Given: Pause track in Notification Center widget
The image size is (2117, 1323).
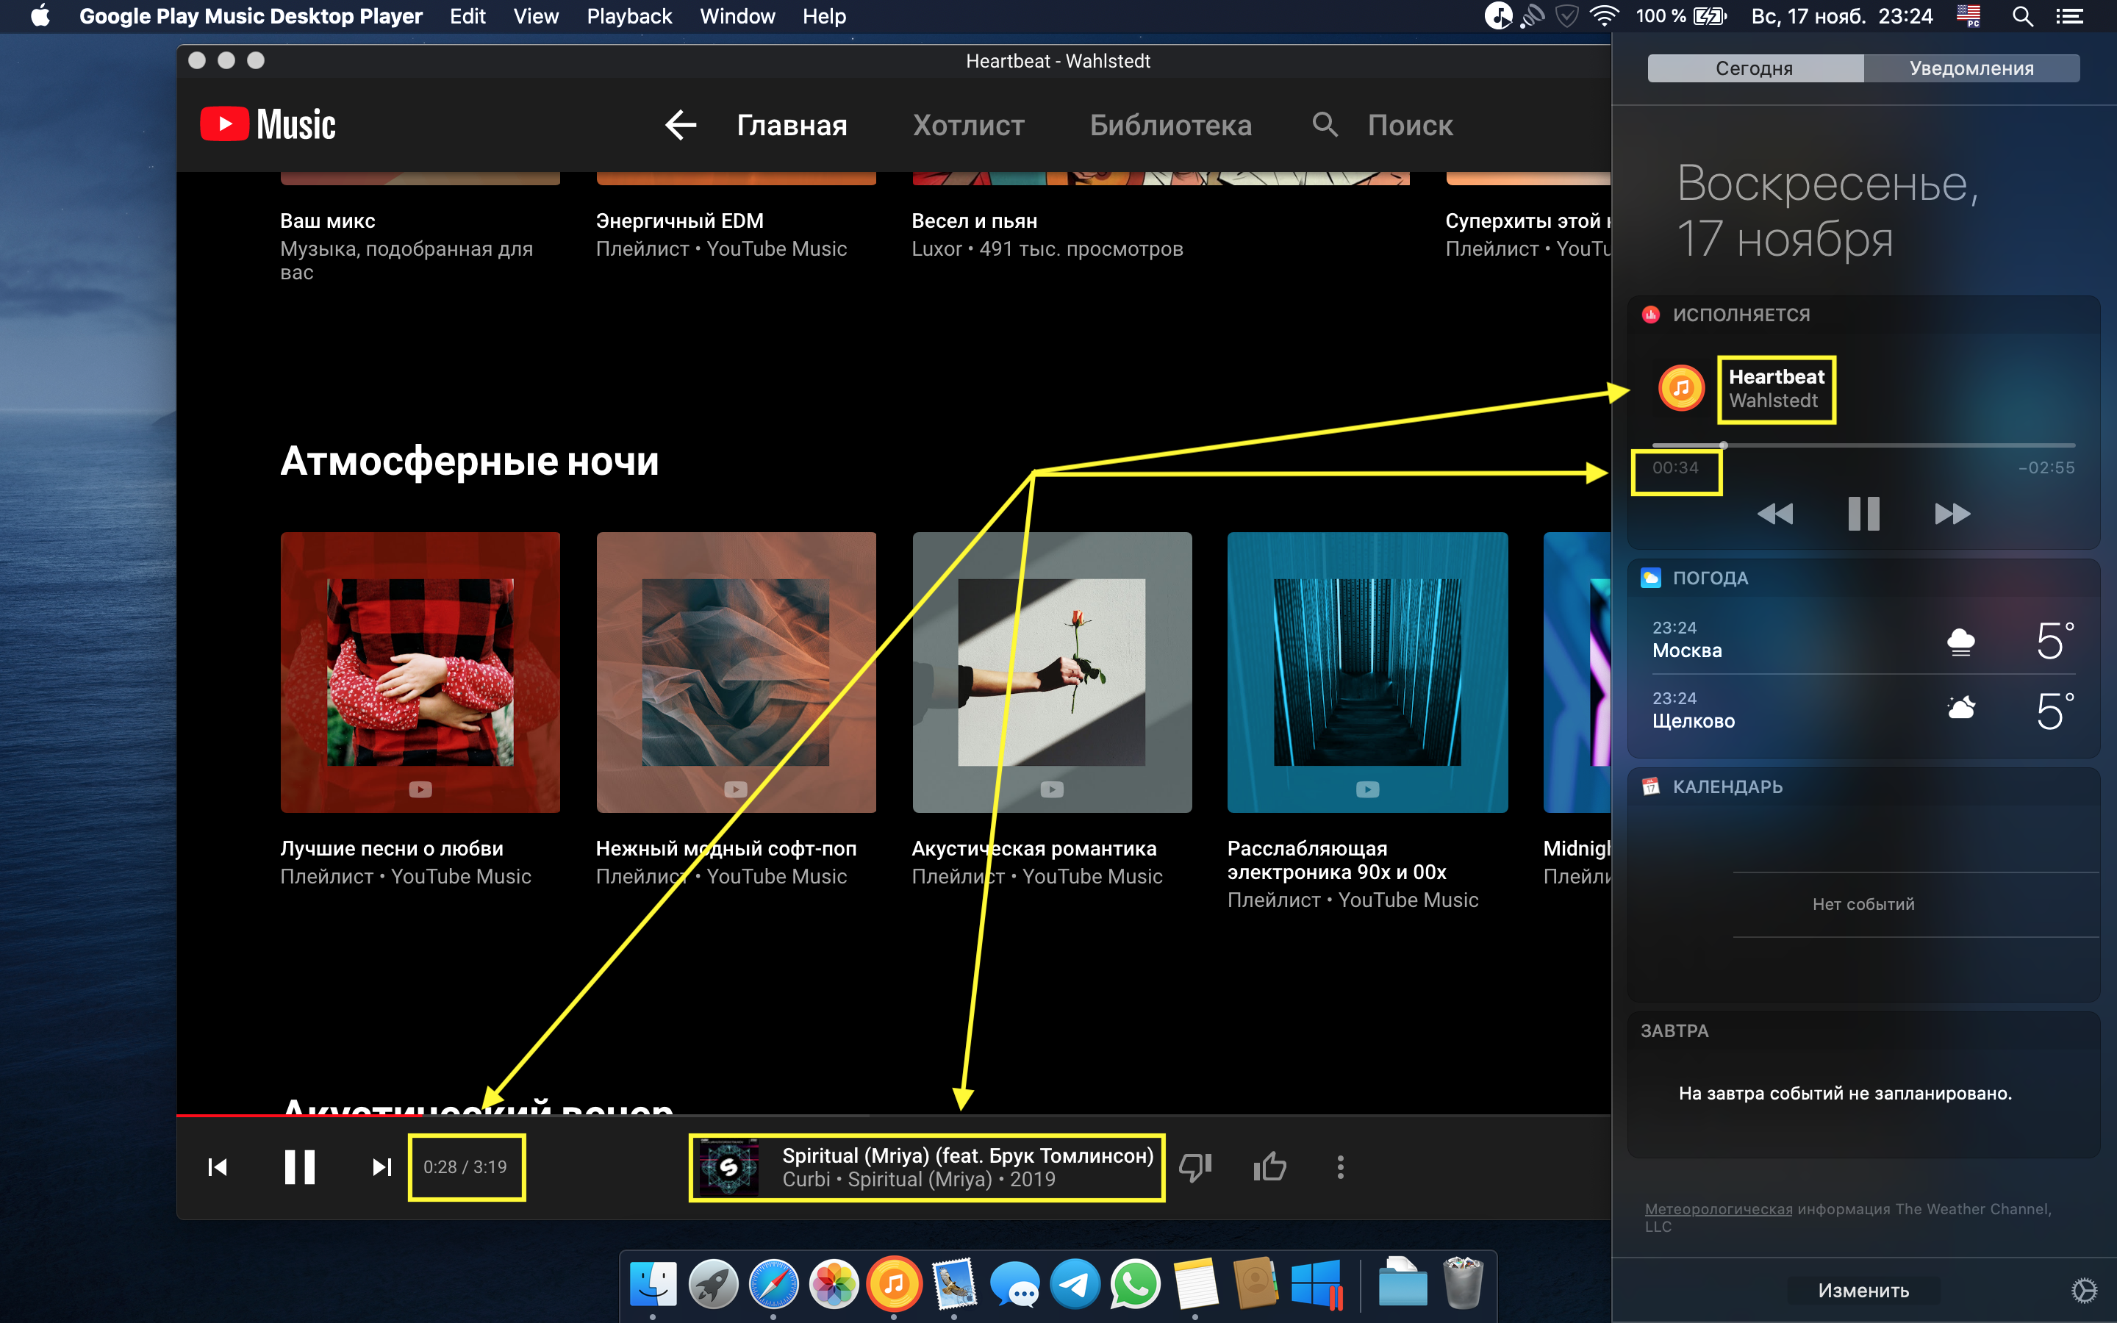Looking at the screenshot, I should pos(1863,514).
